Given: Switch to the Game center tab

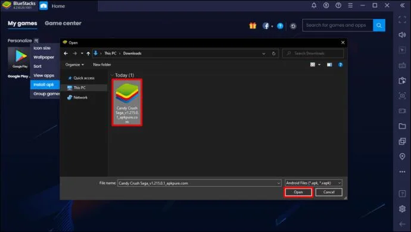Looking at the screenshot, I should (63, 23).
